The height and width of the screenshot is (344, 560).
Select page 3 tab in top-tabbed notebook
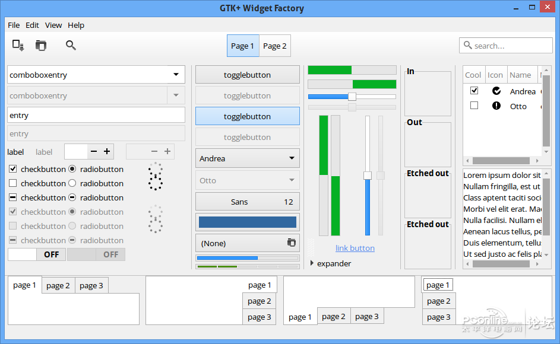91,285
